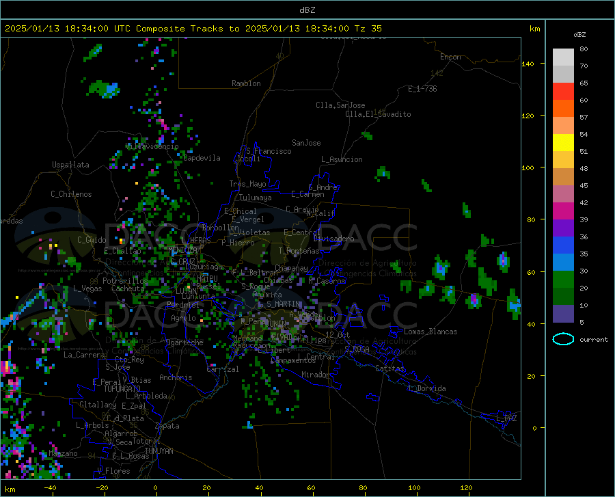
Task: Click the MENDOZA city label
Action: [182, 250]
